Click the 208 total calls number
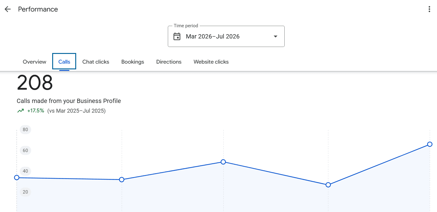The height and width of the screenshot is (212, 437). click(35, 83)
